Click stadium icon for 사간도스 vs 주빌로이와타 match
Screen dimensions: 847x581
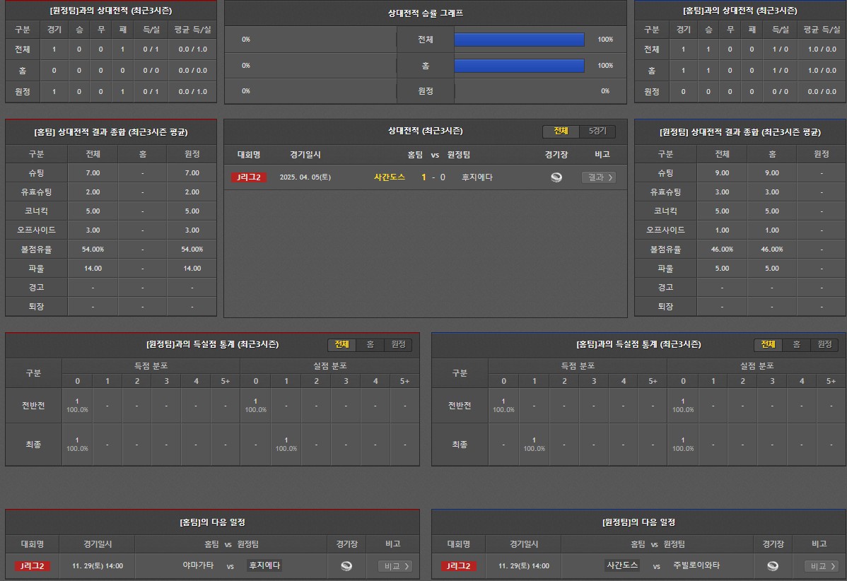[773, 565]
